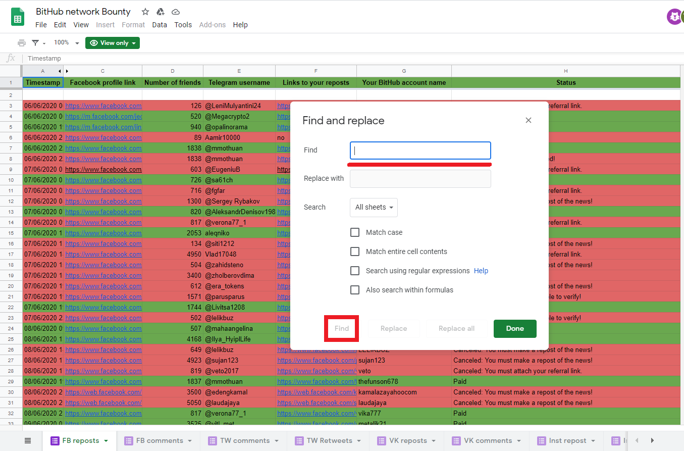The height and width of the screenshot is (451, 684).
Task: Click the filter funnel icon
Action: point(36,43)
